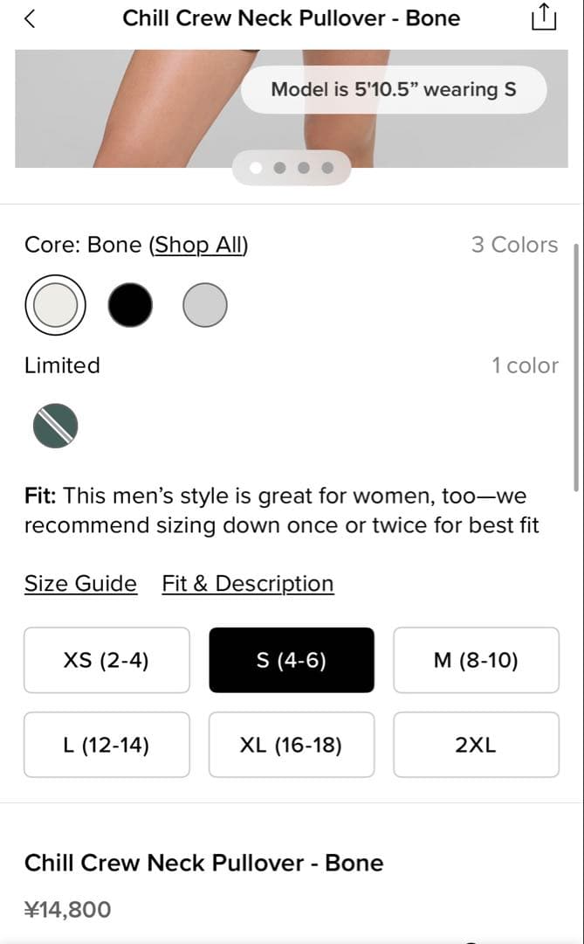Select size XS (2-4)

pos(106,660)
